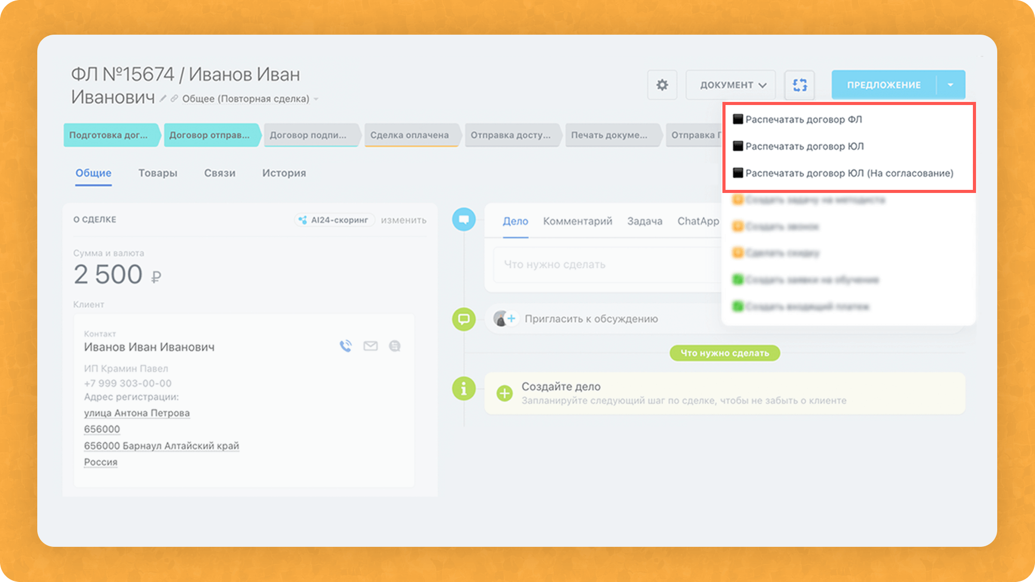The width and height of the screenshot is (1035, 582).
Task: Click the fullscreen expand icon button
Action: [800, 85]
